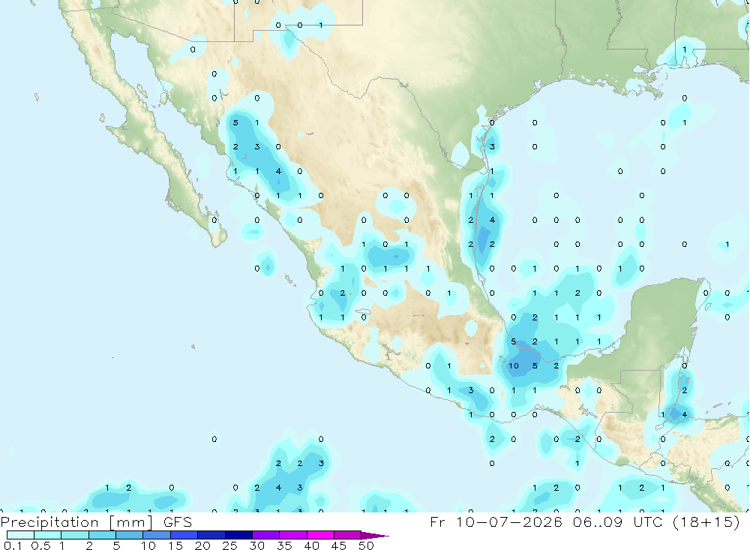The image size is (750, 550).
Task: Click the '45' legend scale label
Action: coord(339,545)
